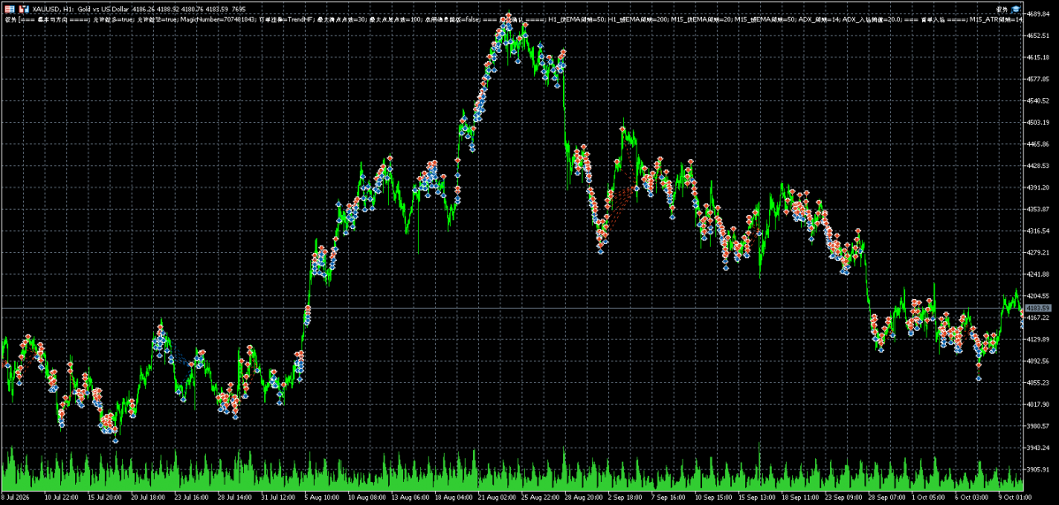Click the 4316.54 price scale label

coord(1038,231)
